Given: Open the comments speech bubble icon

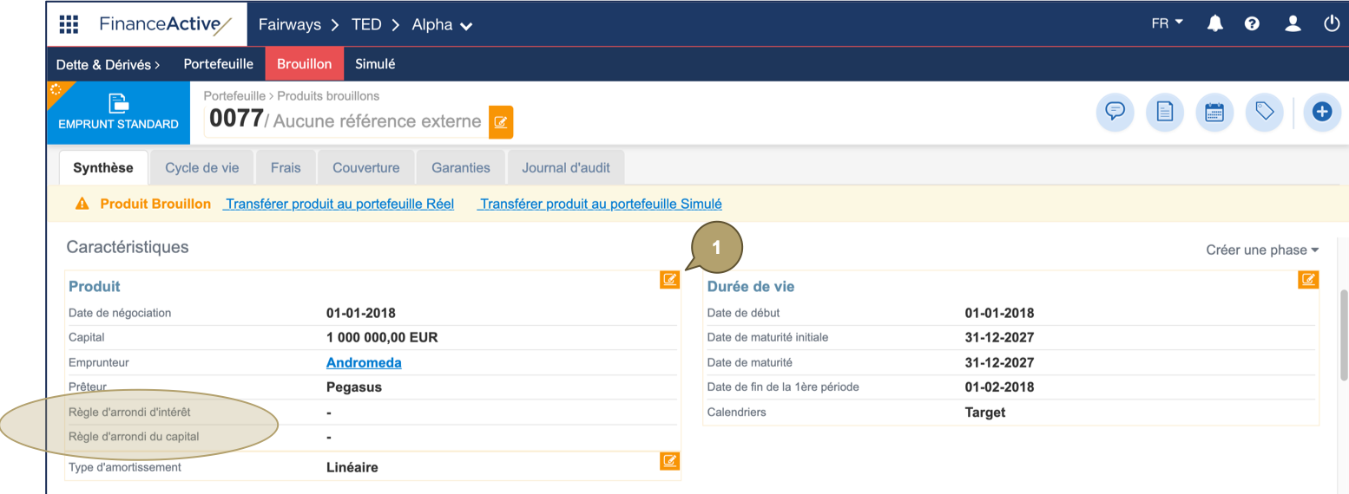Looking at the screenshot, I should coord(1115,112).
